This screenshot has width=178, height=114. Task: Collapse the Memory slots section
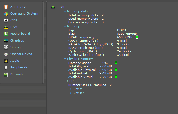click(65, 11)
